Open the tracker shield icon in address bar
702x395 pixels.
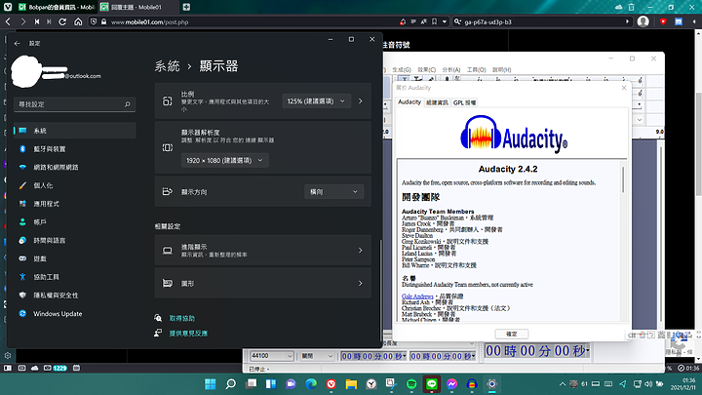click(x=94, y=21)
